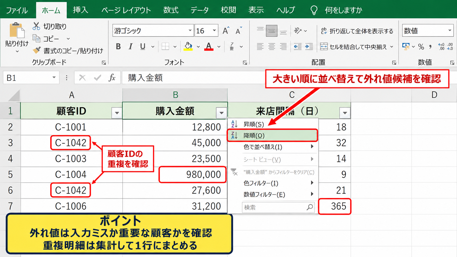Viewport: 457px width, 257px height.
Task: Switch to the 表示 tab
Action: [x=256, y=10]
